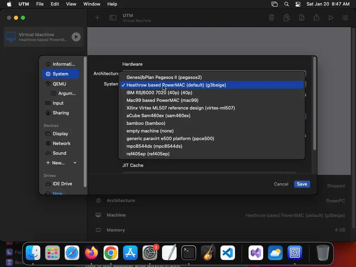Choose ref405ep (ref405ep) system option
Screen dimensions: 356x267
(x=212, y=154)
